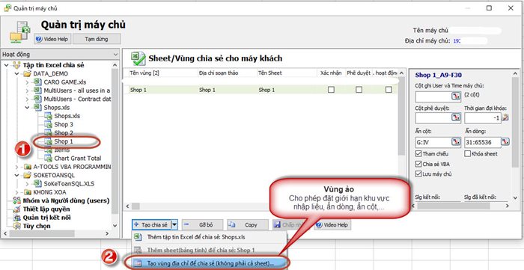
Task: Uncheck the Chia sẻ VBA checkbox
Action: click(418, 164)
